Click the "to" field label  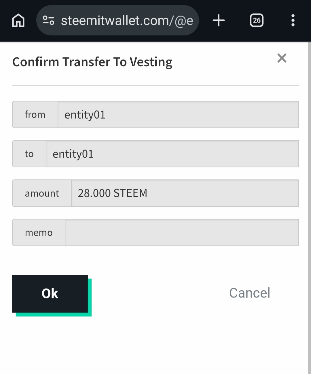(29, 154)
